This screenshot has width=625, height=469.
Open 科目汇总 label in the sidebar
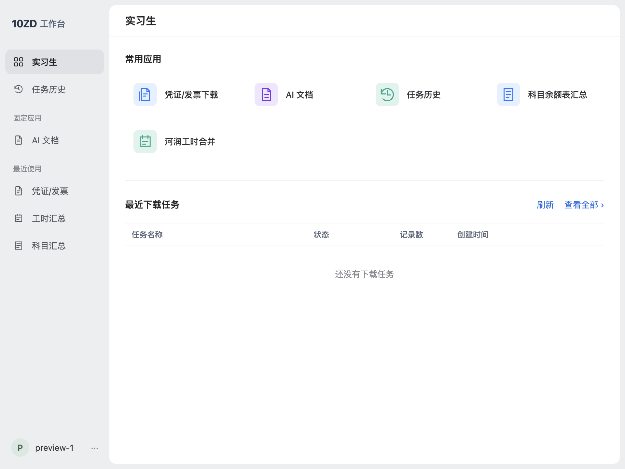pos(49,246)
